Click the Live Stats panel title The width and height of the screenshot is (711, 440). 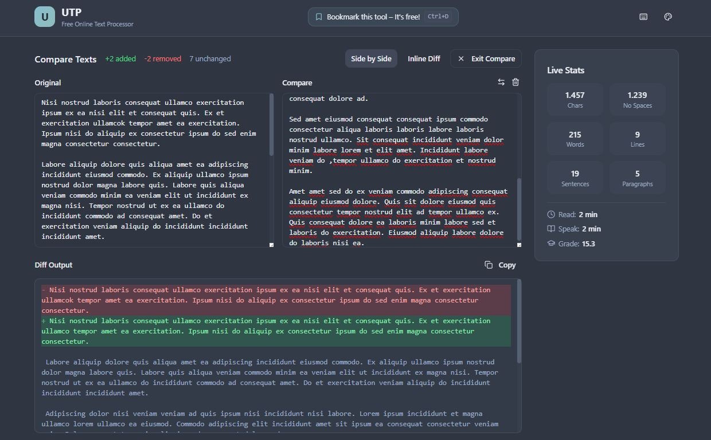click(565, 70)
